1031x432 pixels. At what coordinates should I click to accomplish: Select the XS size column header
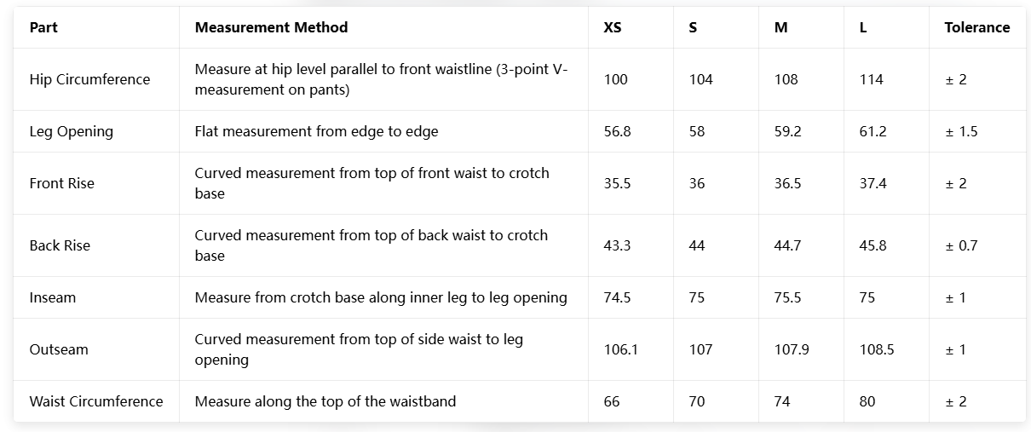tap(612, 27)
